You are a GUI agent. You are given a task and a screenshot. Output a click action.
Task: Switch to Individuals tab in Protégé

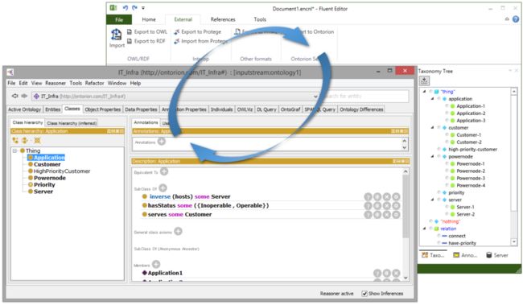coord(221,109)
